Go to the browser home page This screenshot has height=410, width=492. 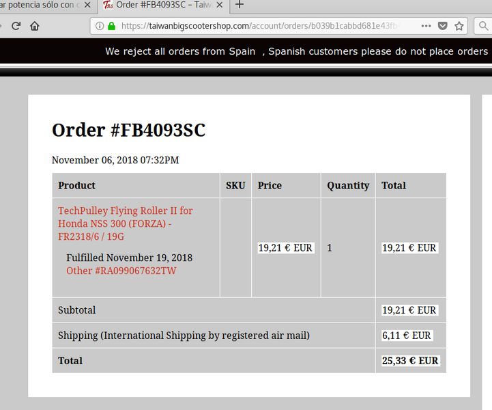[x=34, y=26]
